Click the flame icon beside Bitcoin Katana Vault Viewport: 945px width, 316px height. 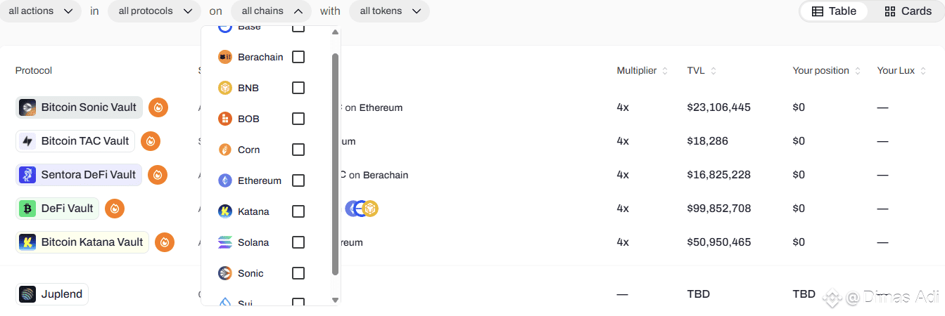[x=165, y=242]
